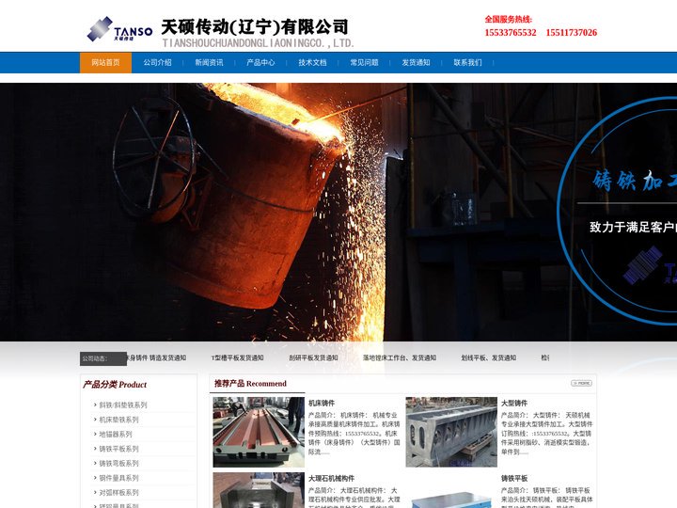677x508 pixels.
Task: Click the 推荐产品 Recommend heading
Action: point(250,384)
